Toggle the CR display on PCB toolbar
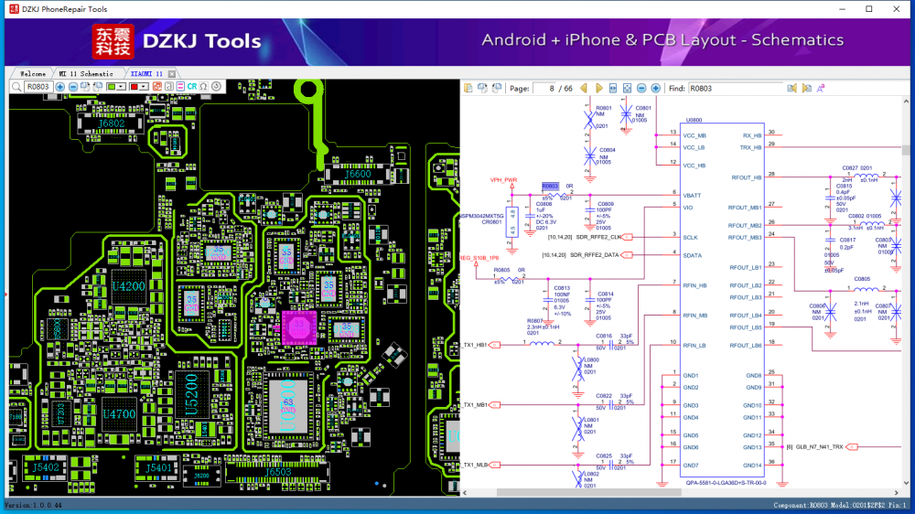The height and width of the screenshot is (514, 915). pos(191,86)
